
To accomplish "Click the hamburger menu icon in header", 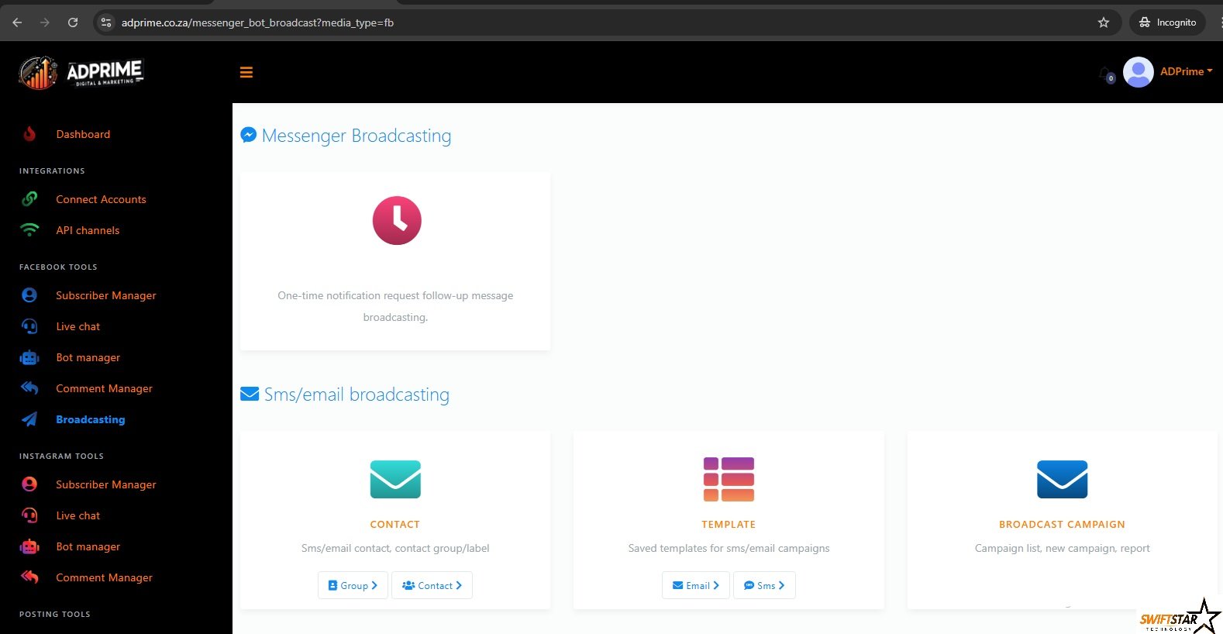I will 246,73.
